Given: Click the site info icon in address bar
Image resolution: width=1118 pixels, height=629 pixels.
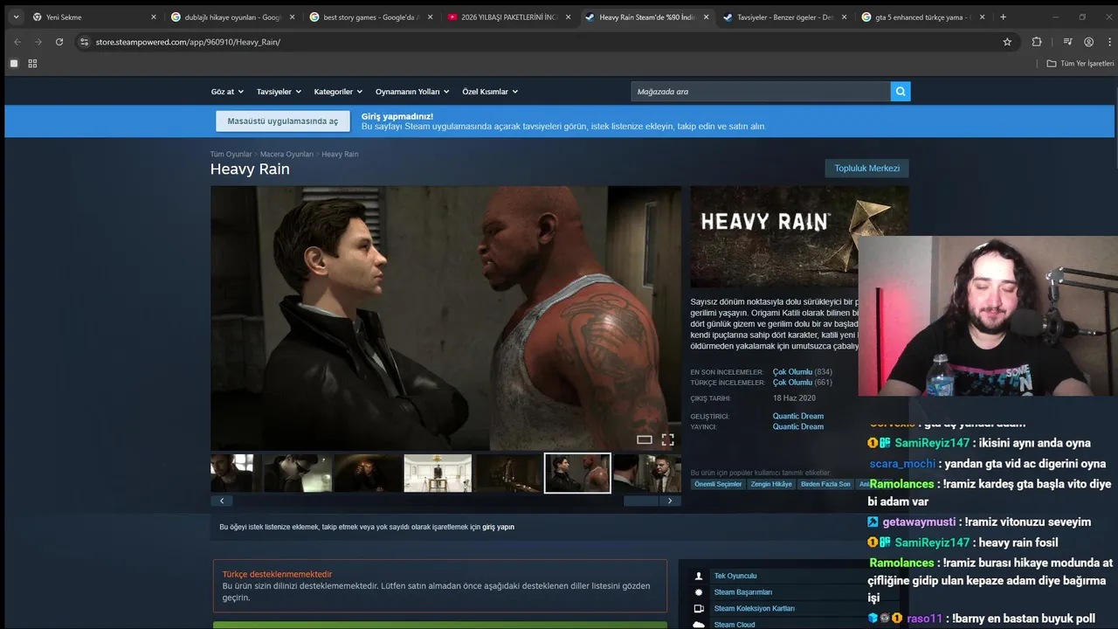Looking at the screenshot, I should point(84,42).
